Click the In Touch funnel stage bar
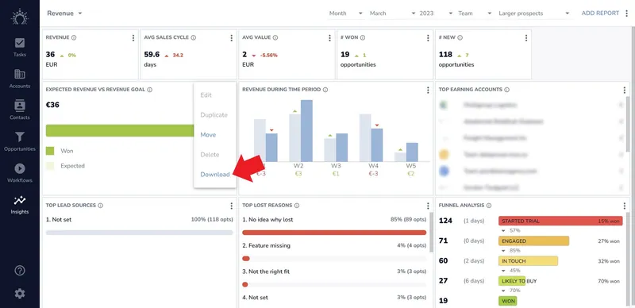Screen dimensions: 635x308 [x=528, y=260]
